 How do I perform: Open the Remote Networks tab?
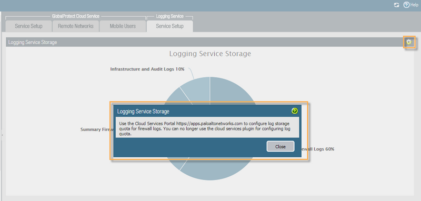[75, 26]
